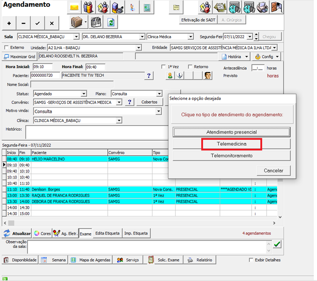Expand the Clínica dropdown
317x281 pixels.
click(x=119, y=120)
